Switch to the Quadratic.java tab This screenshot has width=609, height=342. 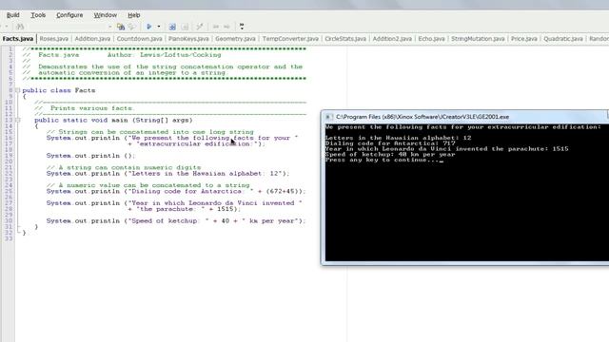point(563,39)
